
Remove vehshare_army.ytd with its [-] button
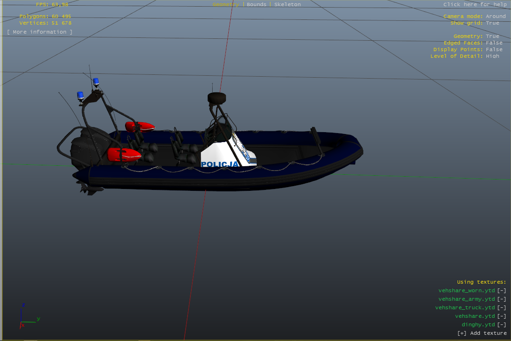click(502, 299)
